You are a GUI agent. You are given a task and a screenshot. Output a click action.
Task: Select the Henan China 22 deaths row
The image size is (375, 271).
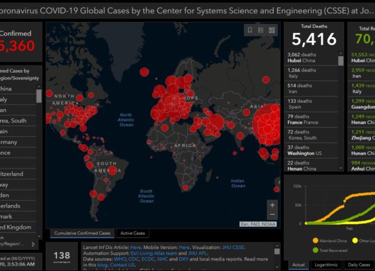click(311, 165)
